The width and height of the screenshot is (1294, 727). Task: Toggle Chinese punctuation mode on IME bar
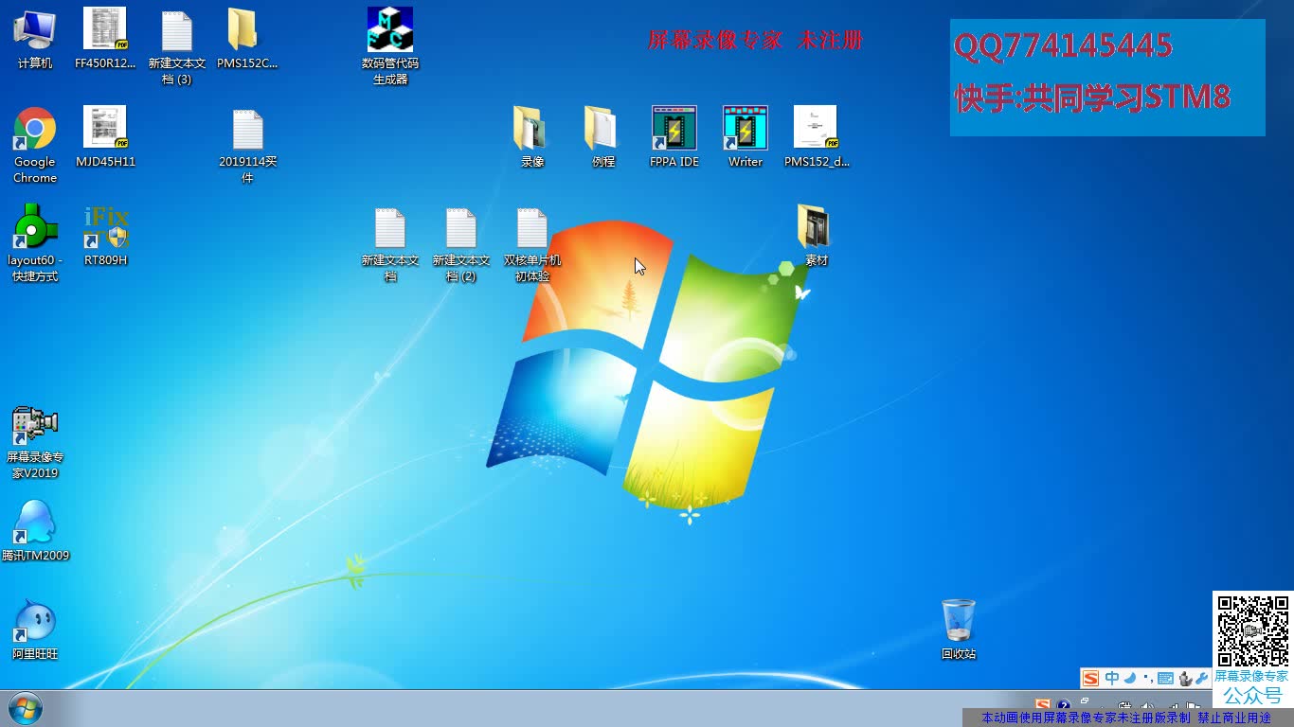tap(1148, 679)
